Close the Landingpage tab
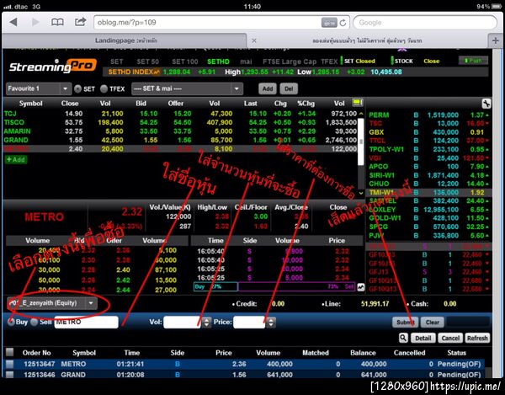The height and width of the screenshot is (395, 505). coord(254,40)
